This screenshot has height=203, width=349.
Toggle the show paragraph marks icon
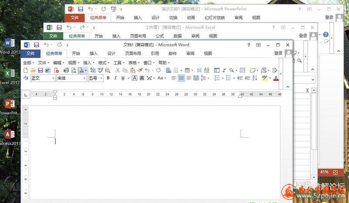pyautogui.click(x=224, y=70)
